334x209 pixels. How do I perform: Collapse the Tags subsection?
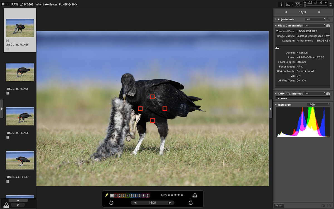279,98
